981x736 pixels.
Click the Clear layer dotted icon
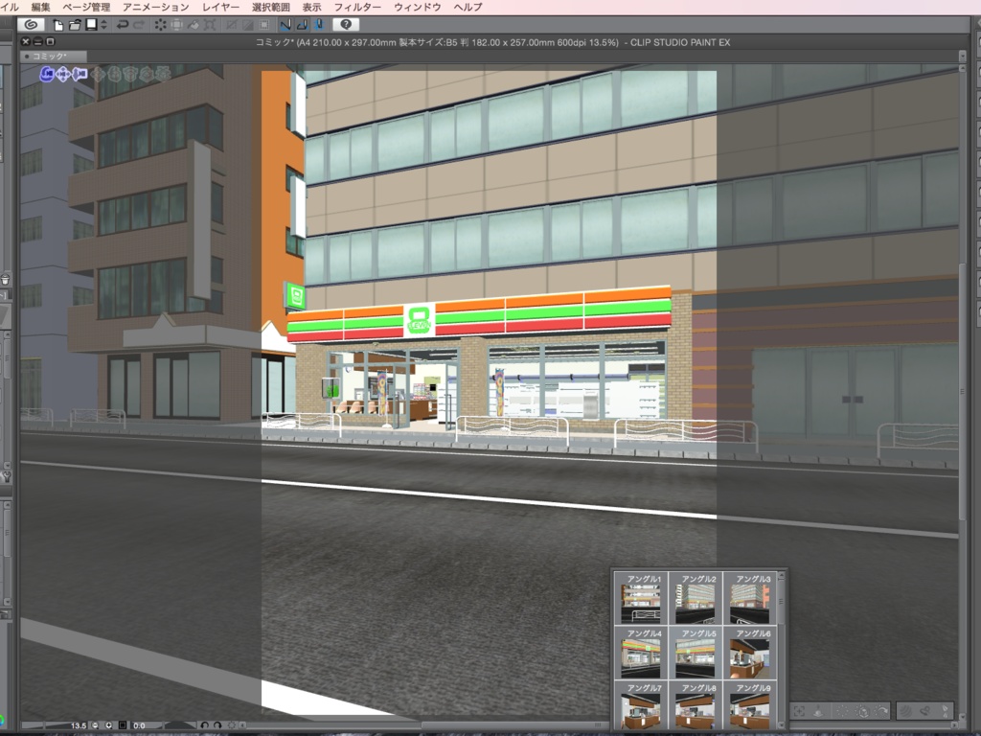point(161,25)
